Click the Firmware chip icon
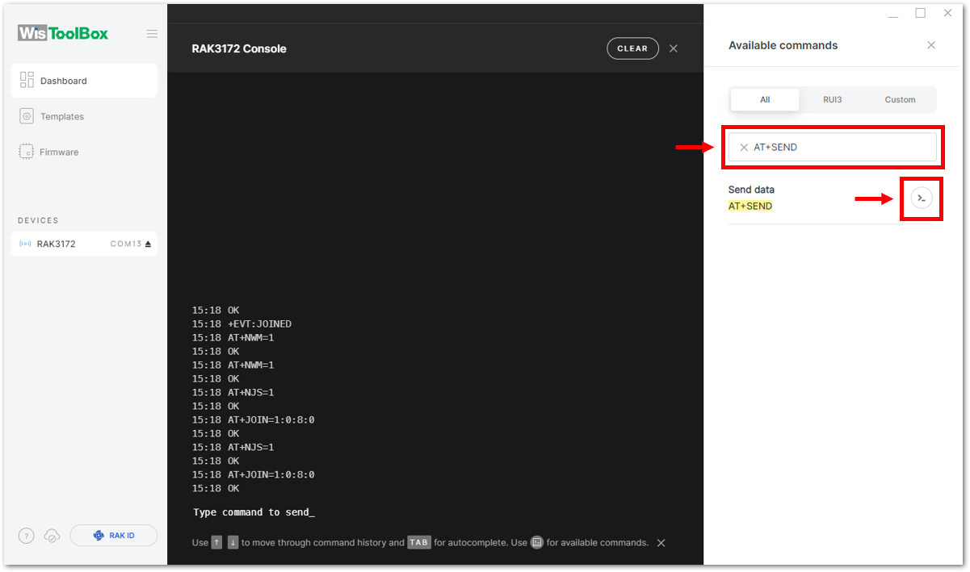Image resolution: width=970 pixels, height=572 pixels. [27, 152]
